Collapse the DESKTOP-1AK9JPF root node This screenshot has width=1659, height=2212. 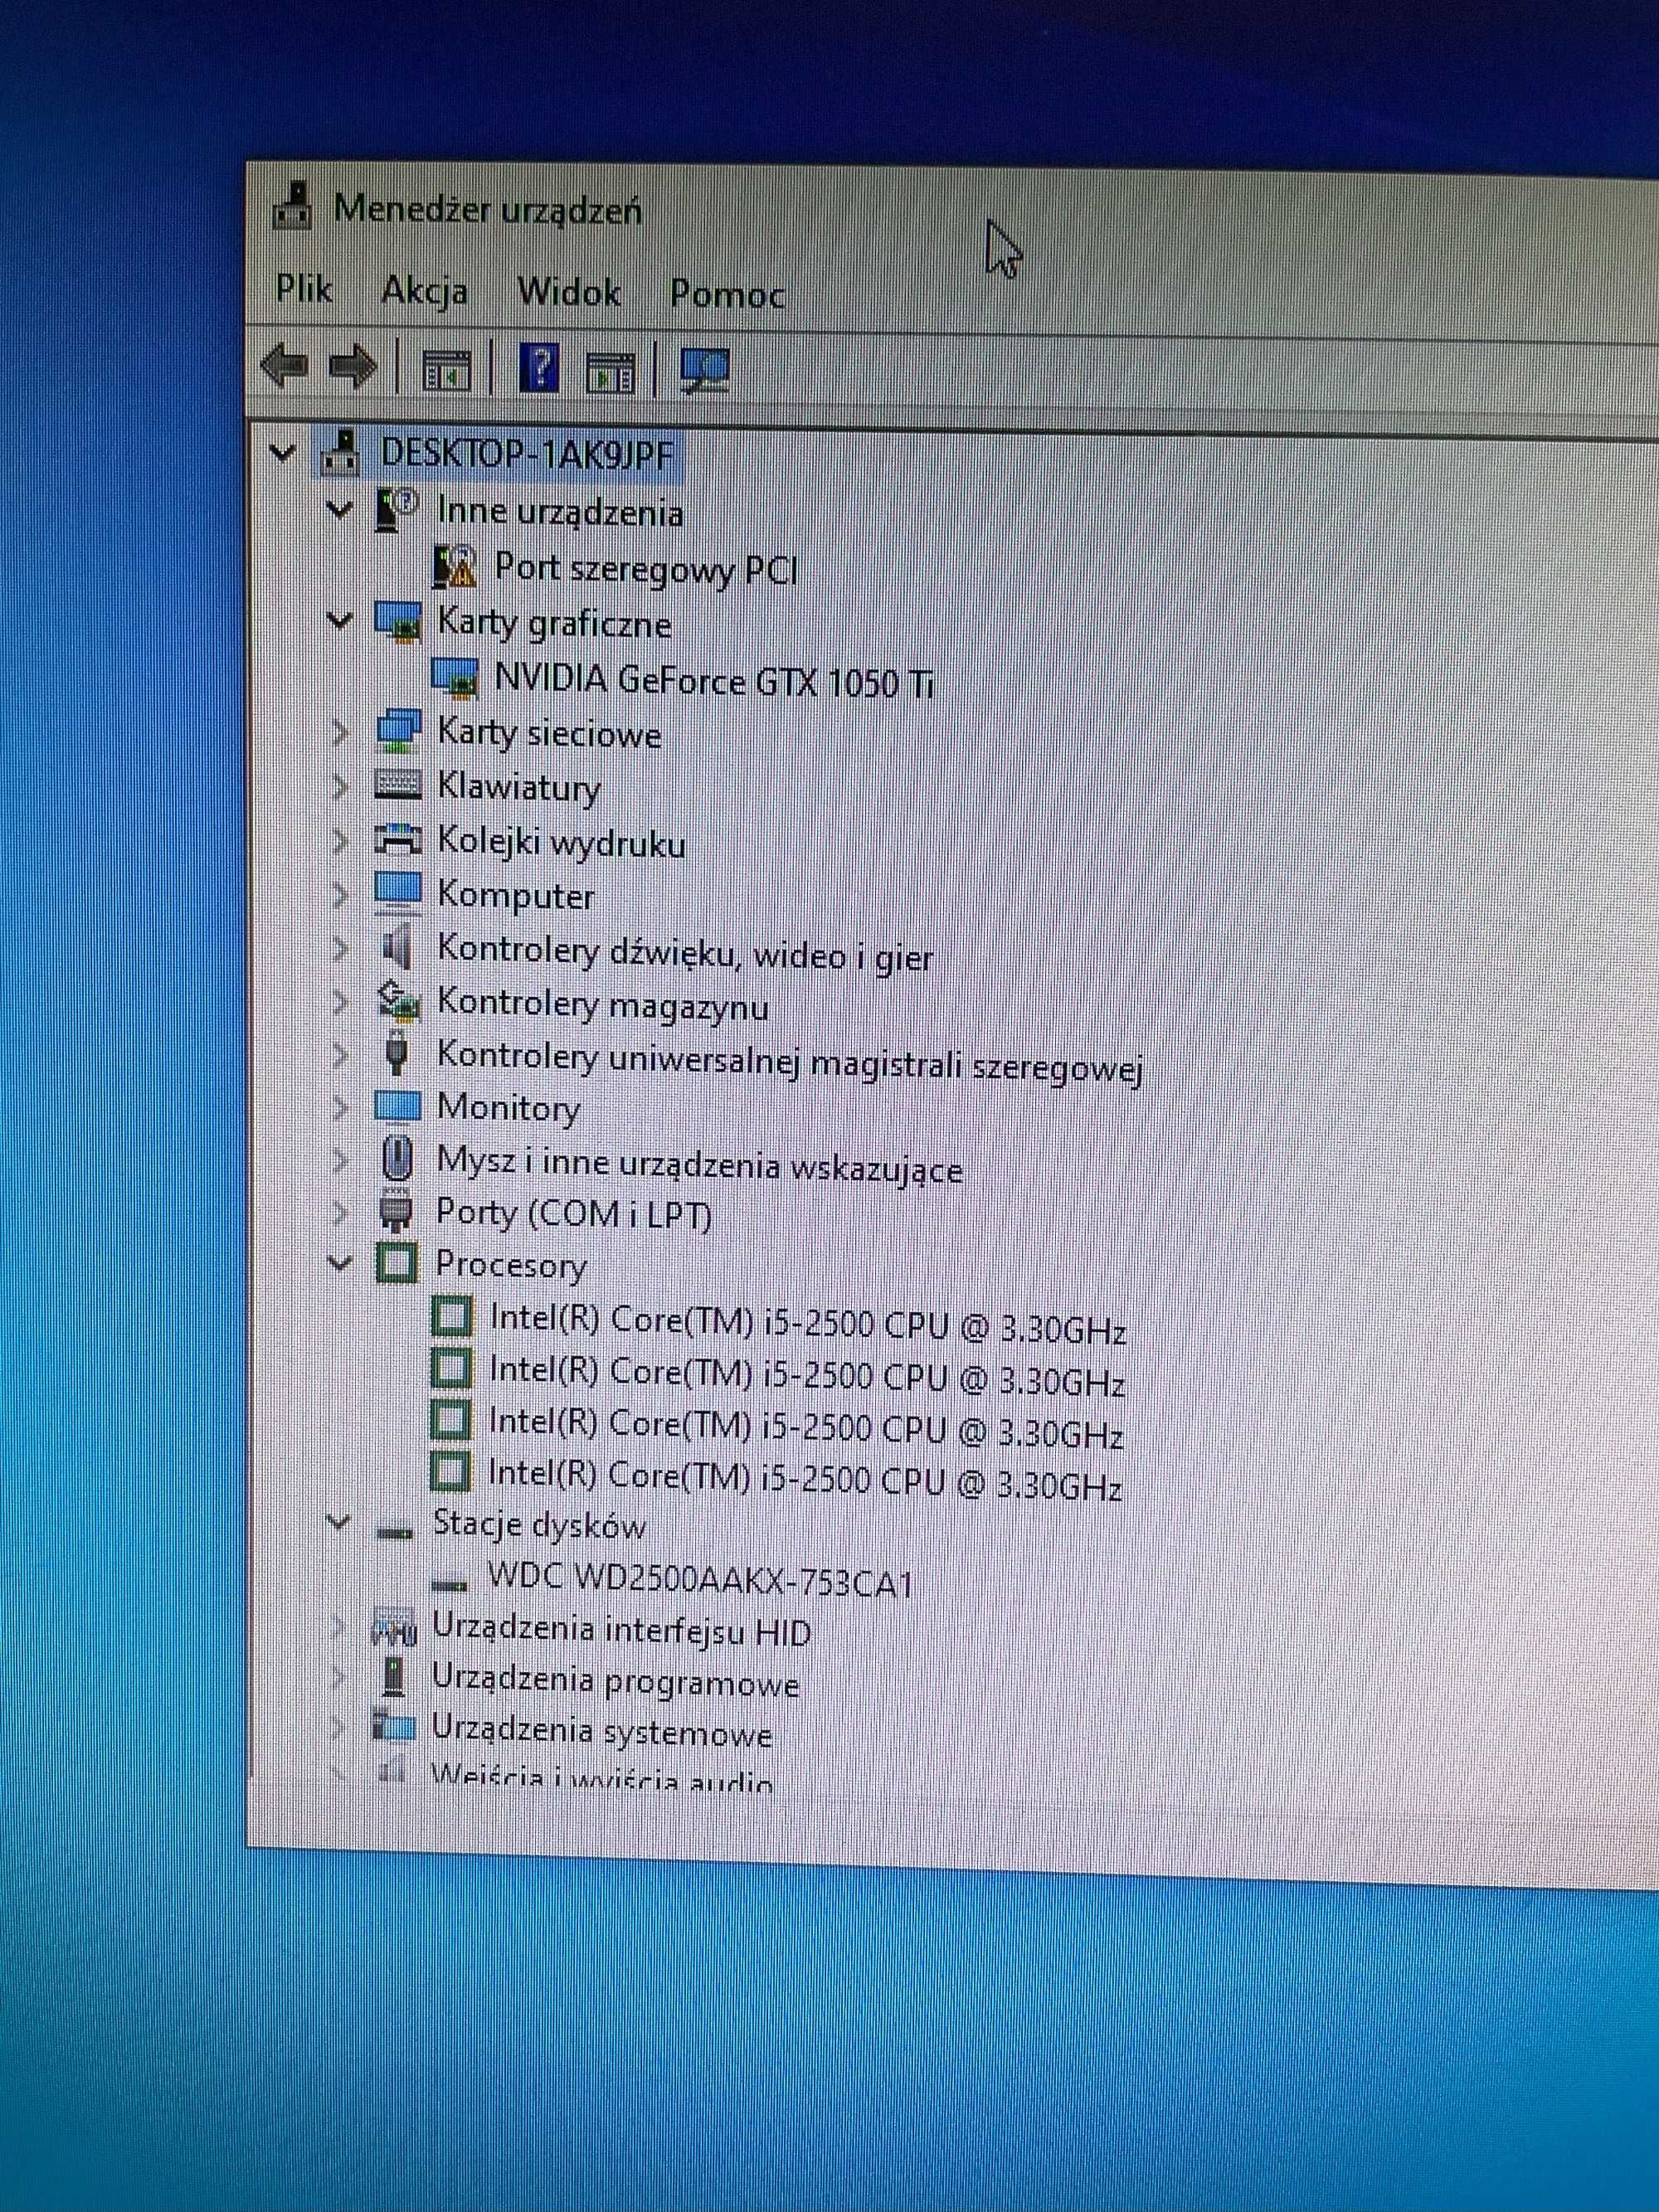click(283, 454)
